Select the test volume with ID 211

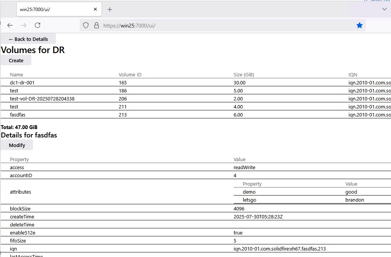click(x=196, y=107)
